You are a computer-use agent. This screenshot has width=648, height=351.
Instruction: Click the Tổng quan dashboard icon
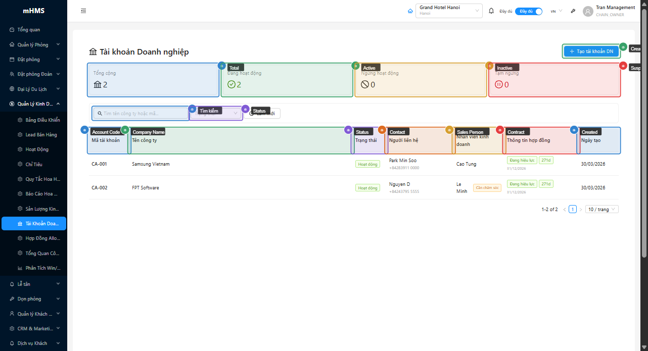point(12,30)
